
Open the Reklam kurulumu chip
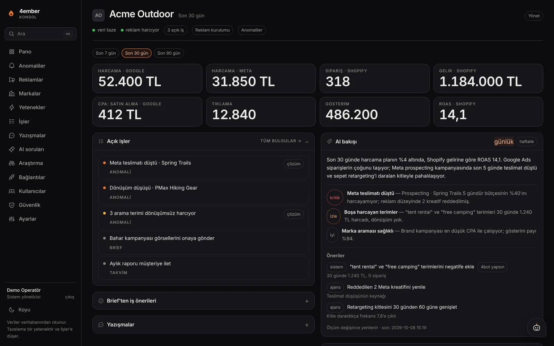click(212, 30)
